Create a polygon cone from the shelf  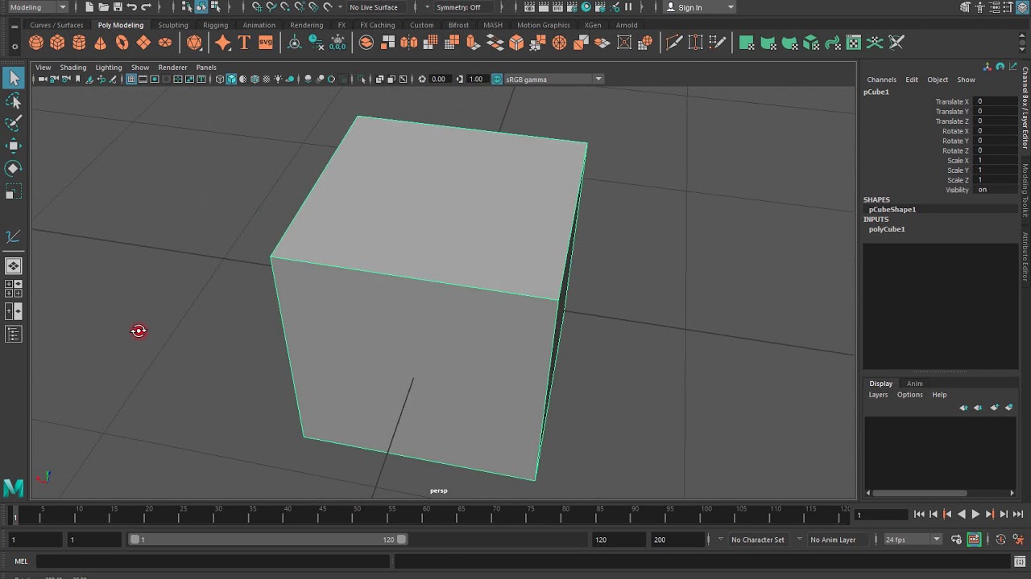point(101,43)
